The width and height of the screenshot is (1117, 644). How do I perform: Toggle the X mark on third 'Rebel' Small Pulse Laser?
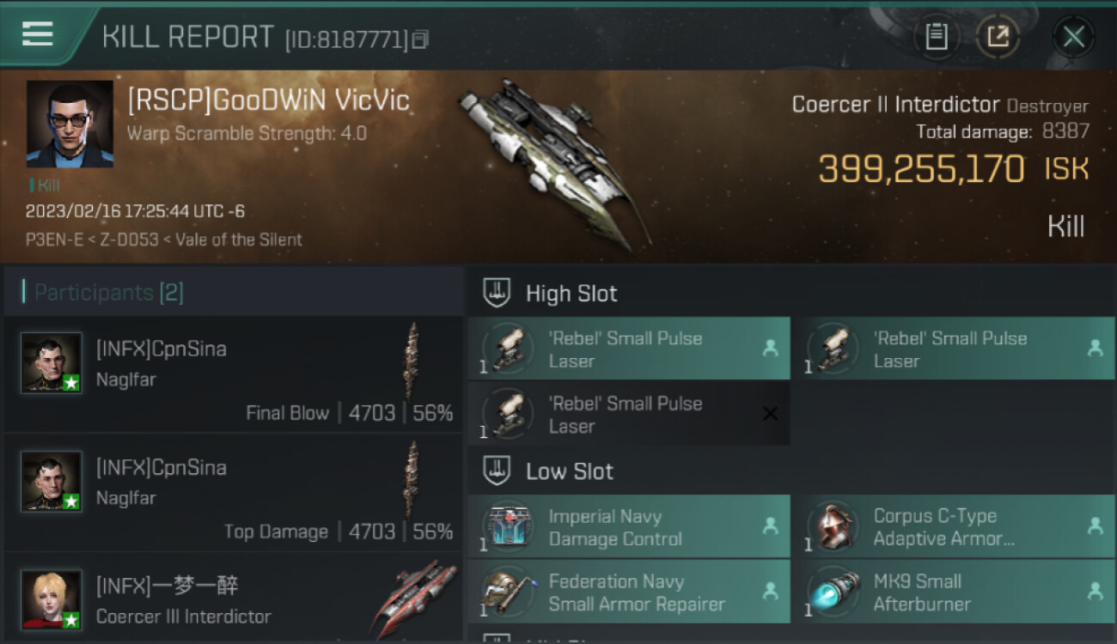pyautogui.click(x=770, y=414)
